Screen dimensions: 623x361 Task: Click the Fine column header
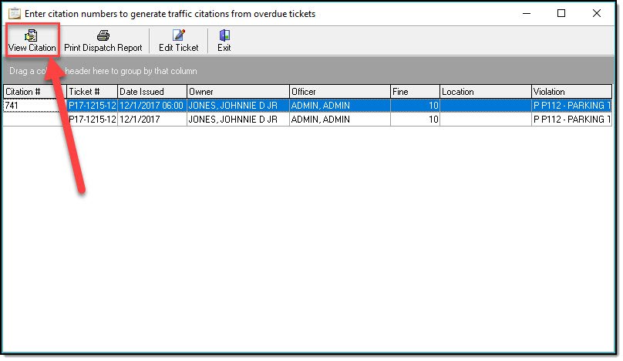pos(414,92)
